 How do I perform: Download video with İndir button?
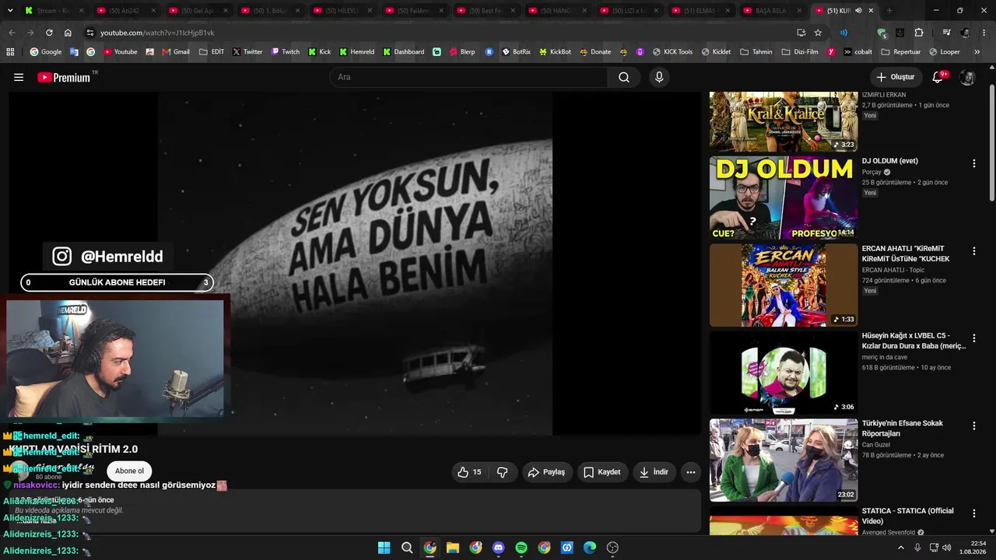(654, 472)
